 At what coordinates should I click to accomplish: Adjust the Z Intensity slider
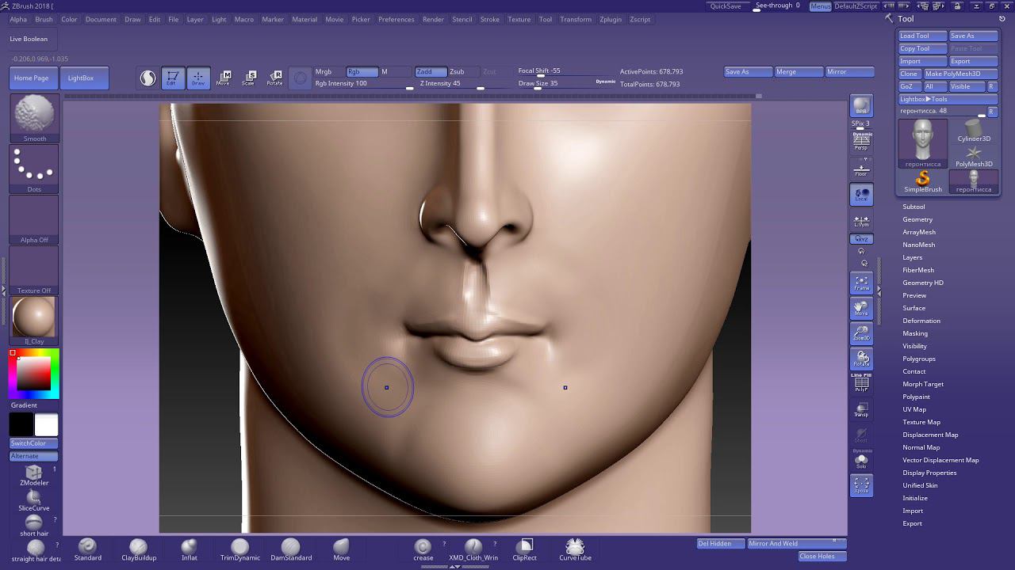pos(450,84)
